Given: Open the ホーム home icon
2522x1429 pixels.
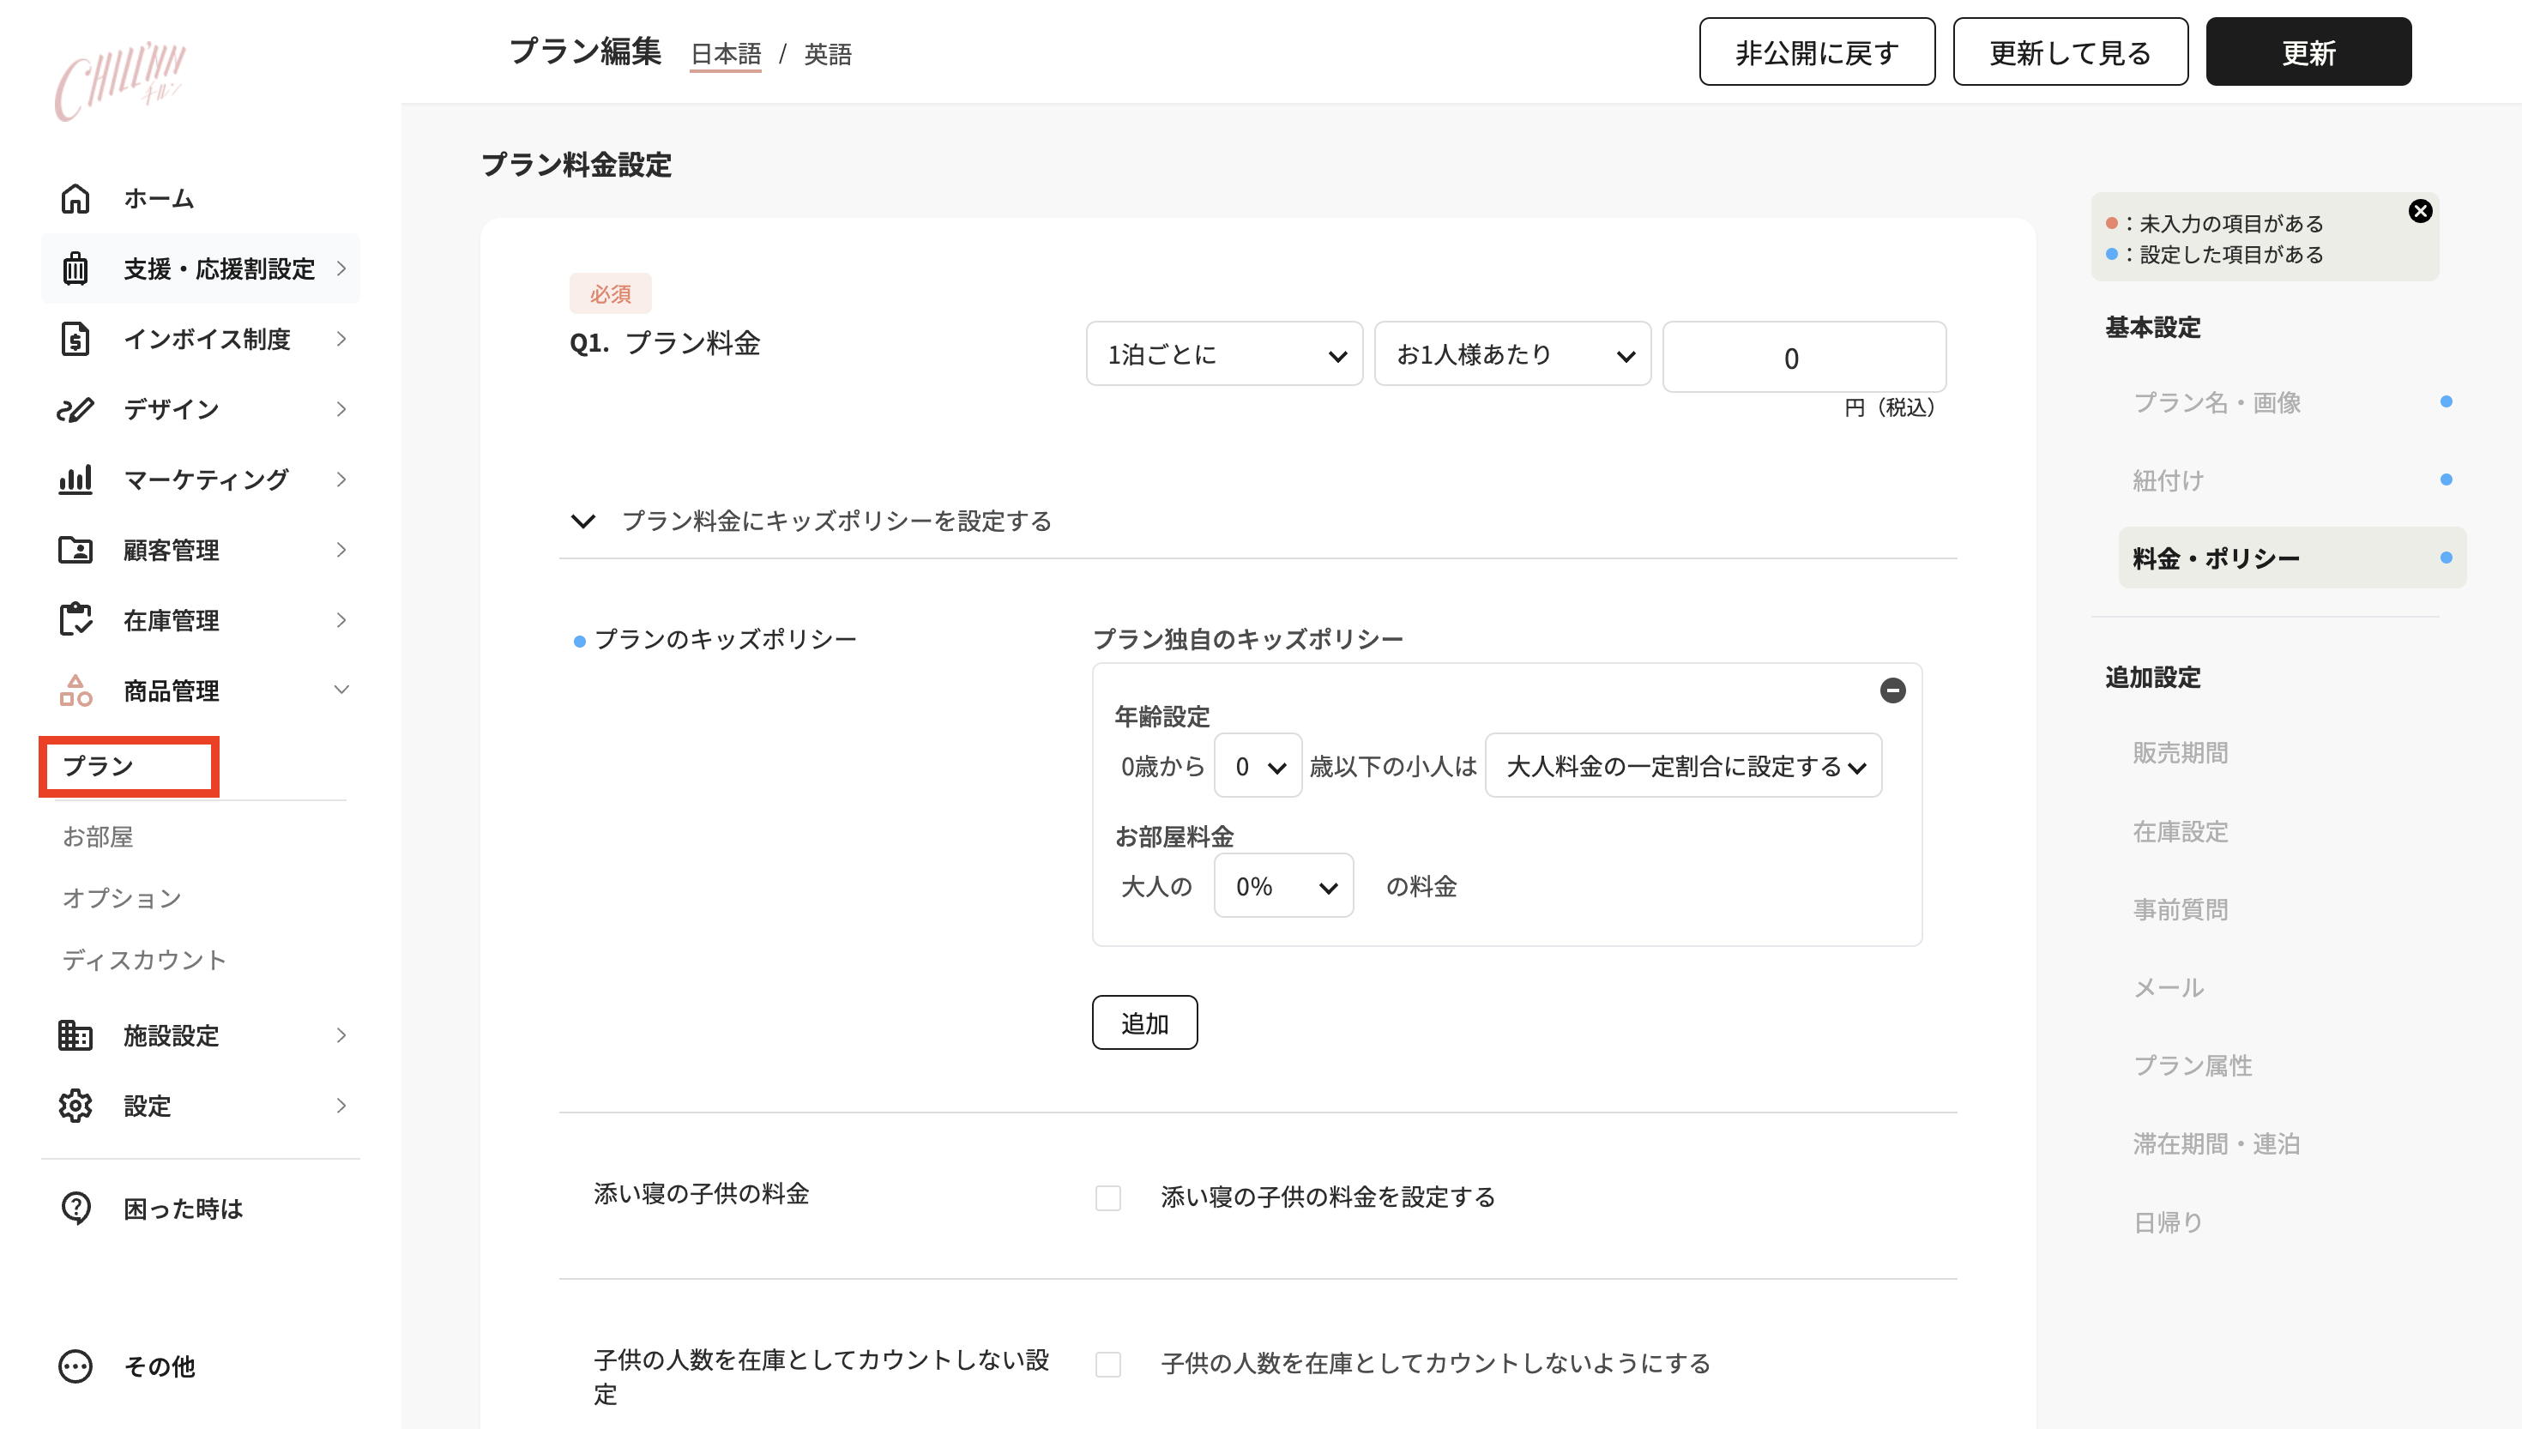Looking at the screenshot, I should click(75, 198).
